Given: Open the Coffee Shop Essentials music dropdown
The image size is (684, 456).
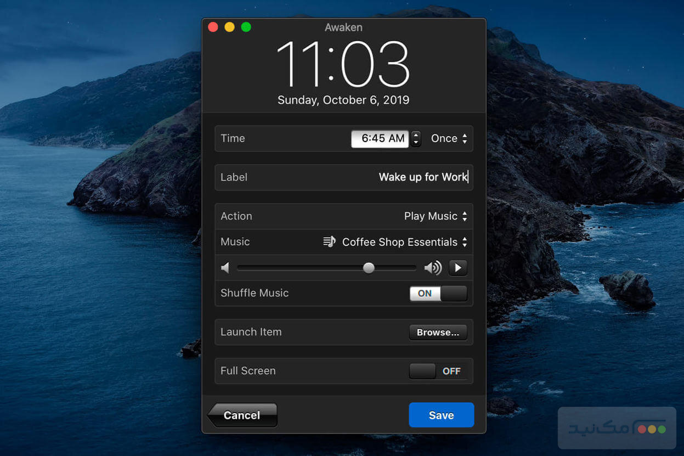Looking at the screenshot, I should (x=403, y=241).
